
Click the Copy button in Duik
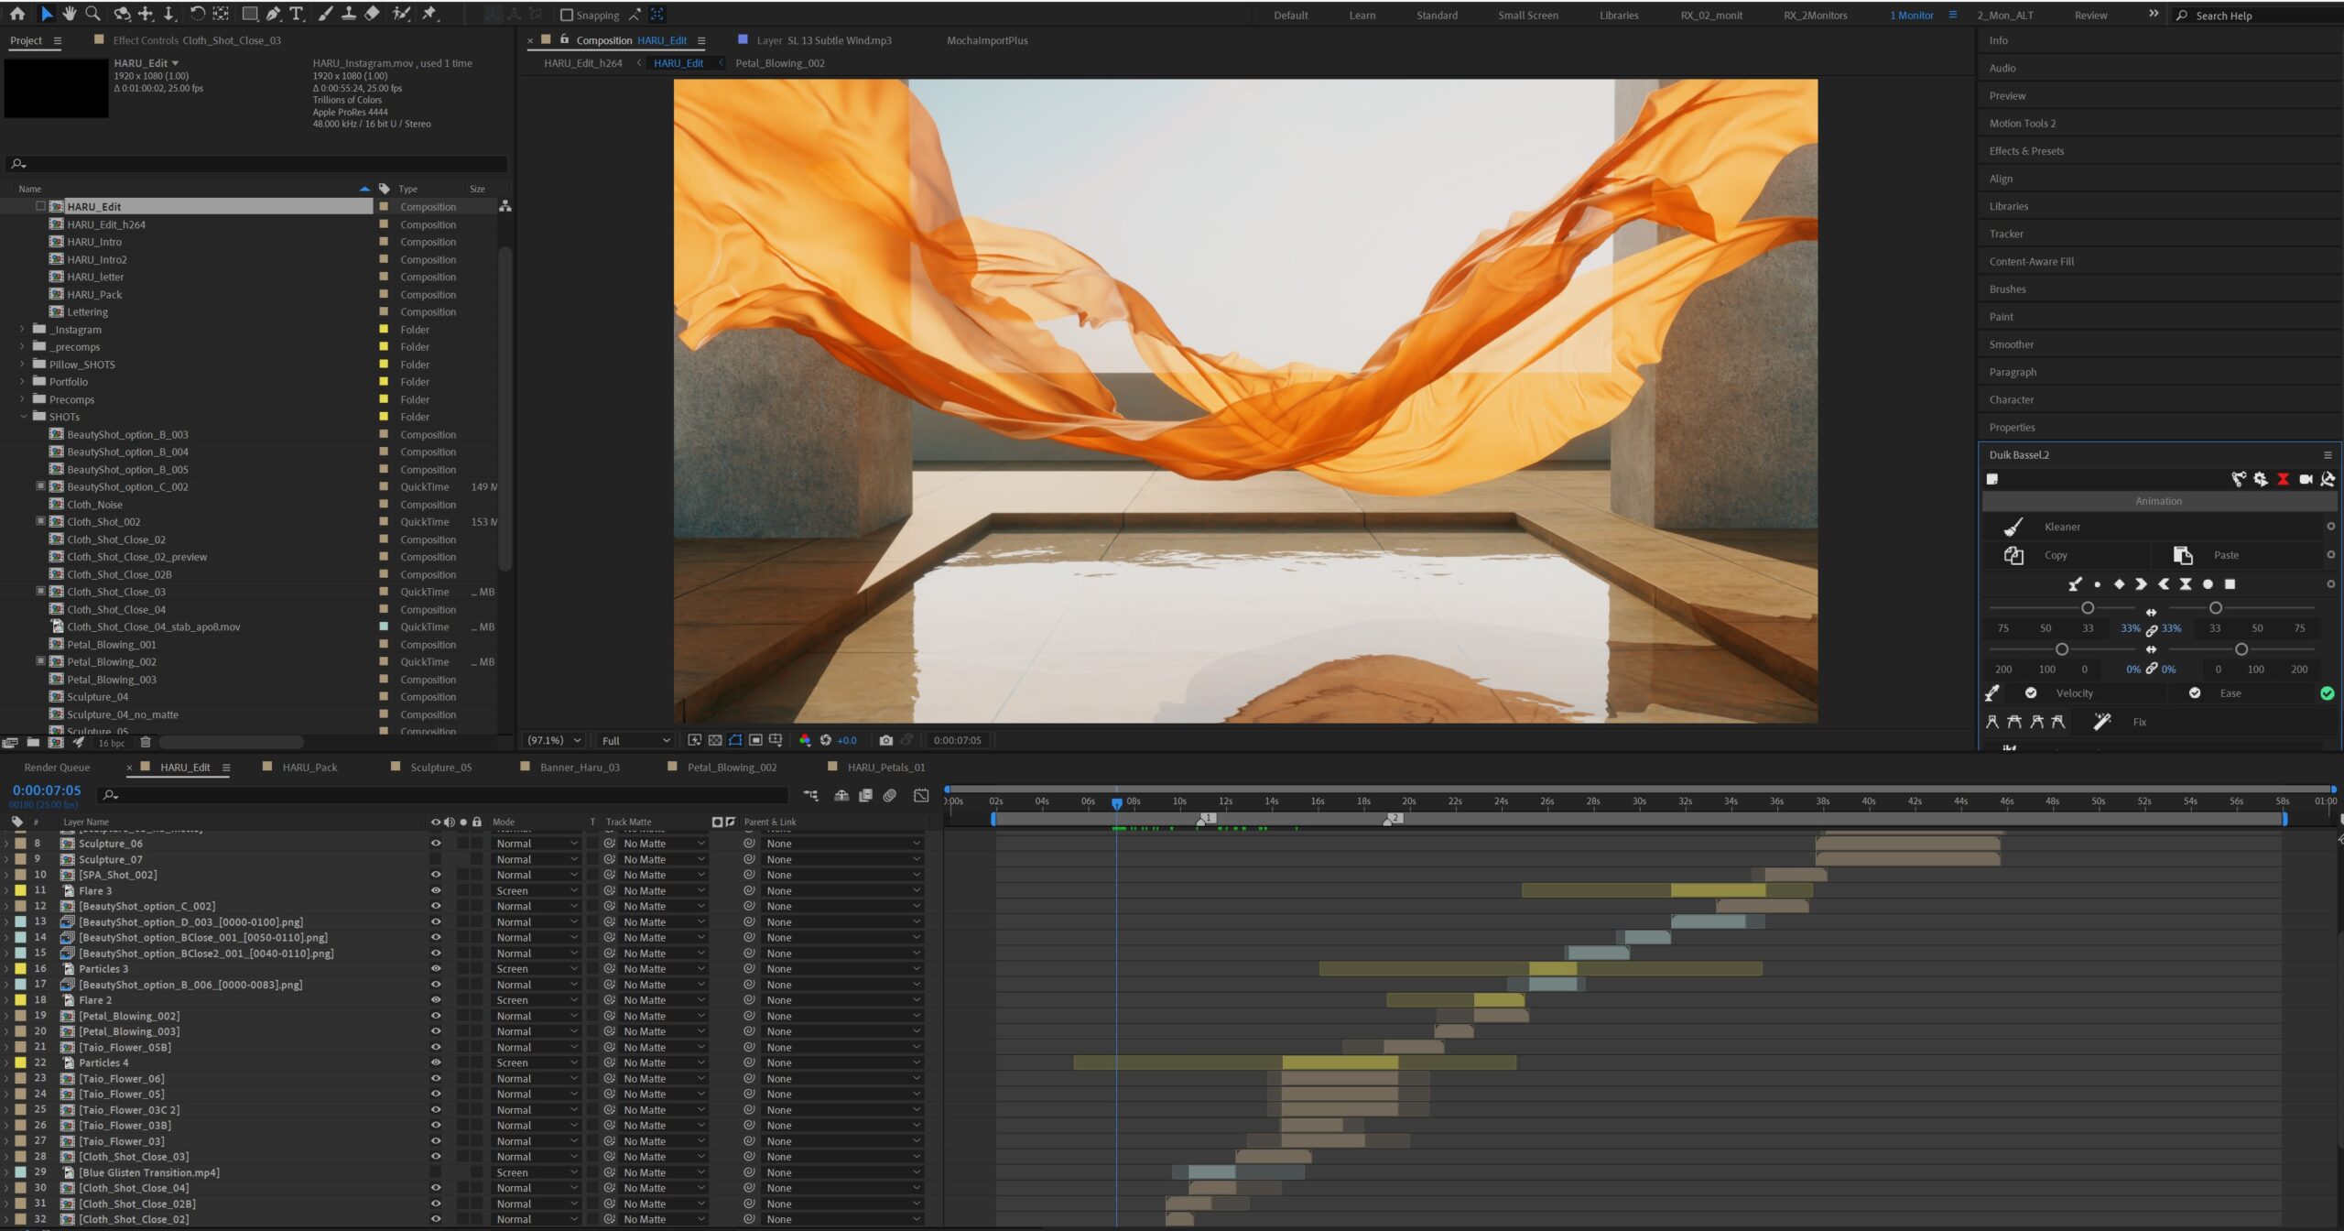click(2055, 555)
